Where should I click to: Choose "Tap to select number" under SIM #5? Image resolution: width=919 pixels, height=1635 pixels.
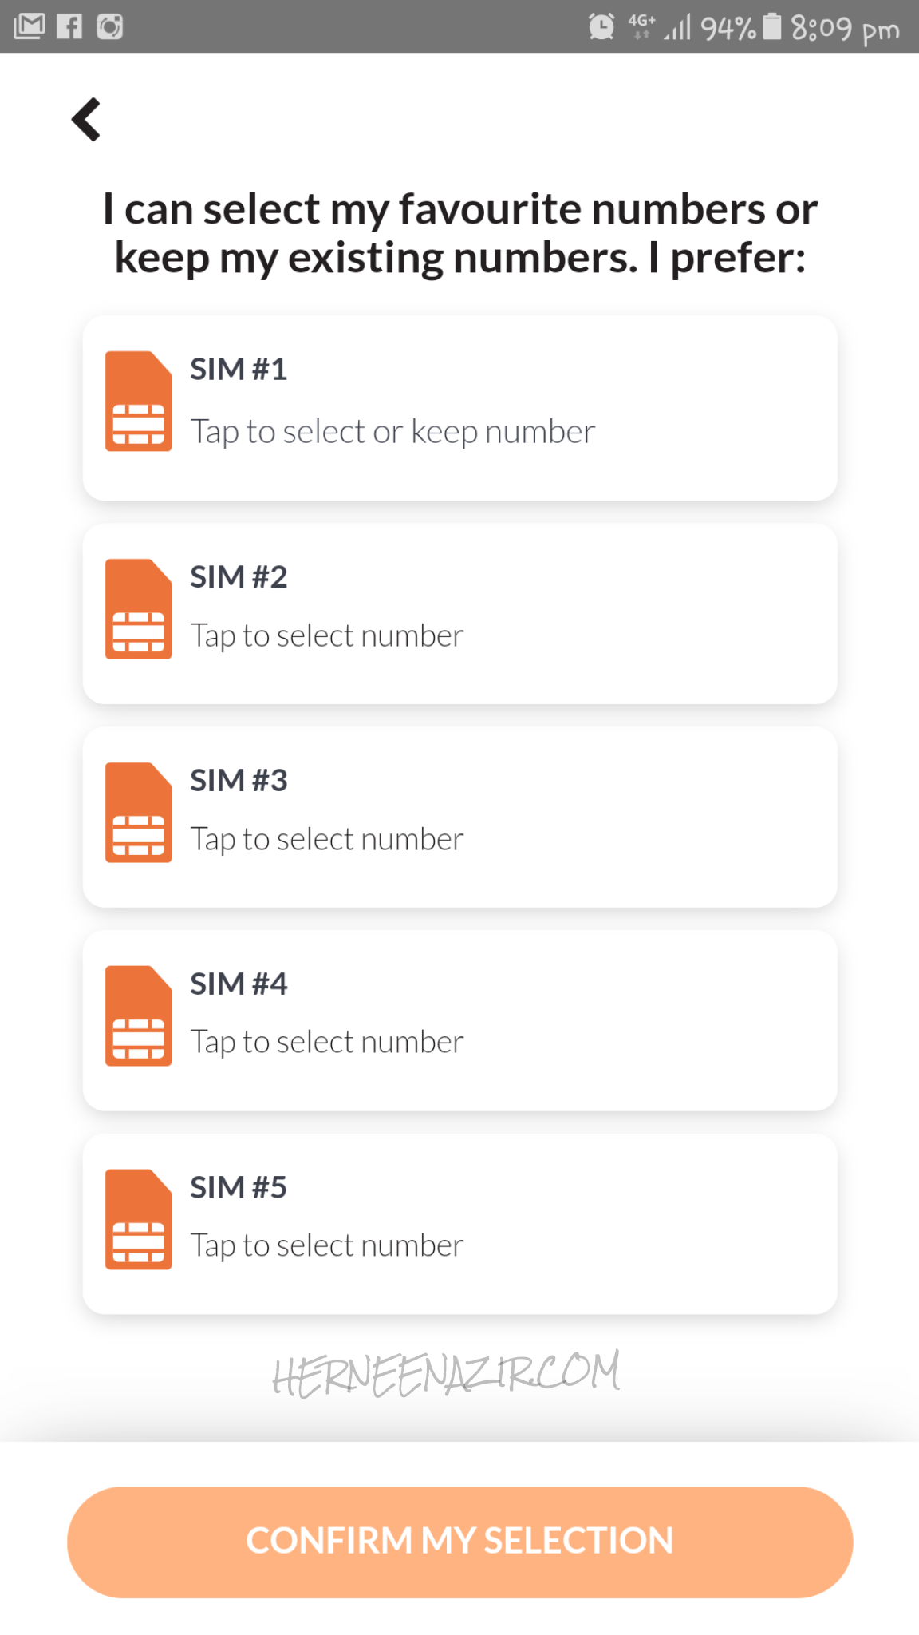tap(326, 1246)
